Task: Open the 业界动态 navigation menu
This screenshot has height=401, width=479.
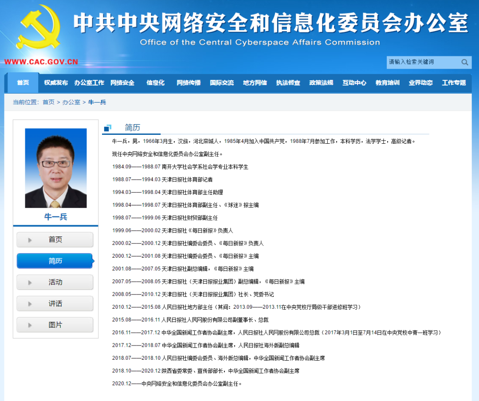Action: 420,83
